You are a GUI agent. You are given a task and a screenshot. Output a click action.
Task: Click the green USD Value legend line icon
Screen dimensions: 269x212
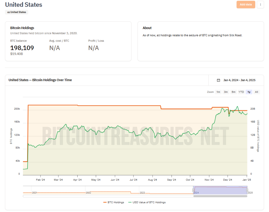click(130, 202)
